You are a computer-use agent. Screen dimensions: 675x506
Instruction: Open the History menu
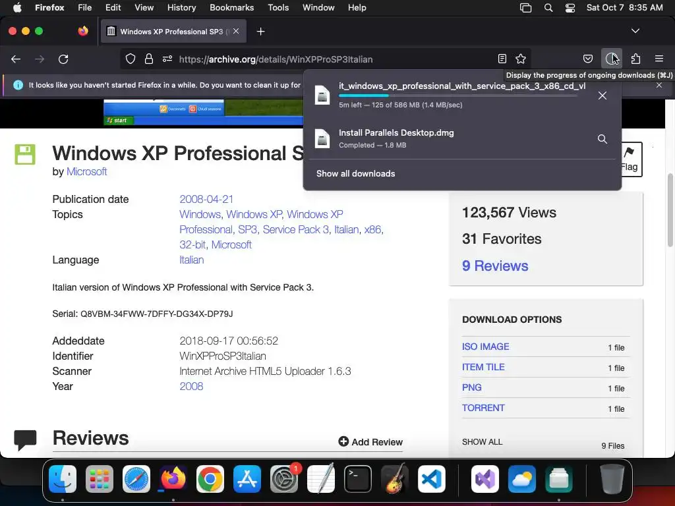click(x=181, y=7)
